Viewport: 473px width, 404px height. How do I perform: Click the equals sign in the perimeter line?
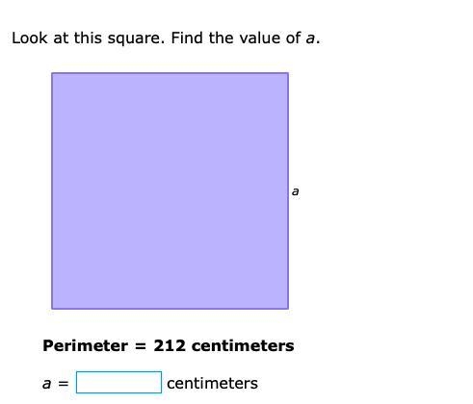141,346
